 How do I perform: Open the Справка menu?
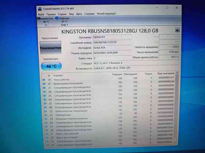[89, 14]
